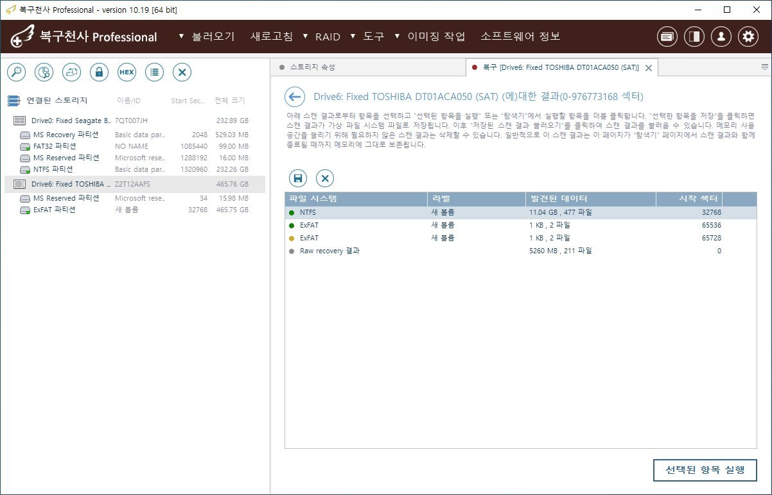Click the 이름/ID column header
Image resolution: width=772 pixels, height=495 pixels.
coord(128,101)
